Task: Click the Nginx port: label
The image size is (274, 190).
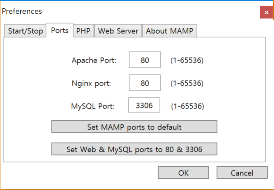Action: pyautogui.click(x=91, y=83)
